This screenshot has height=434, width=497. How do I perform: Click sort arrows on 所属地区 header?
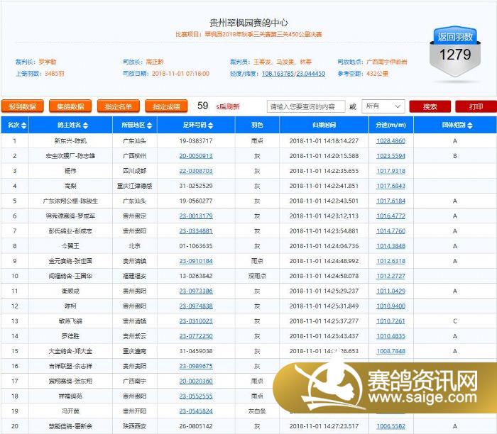[x=151, y=126]
